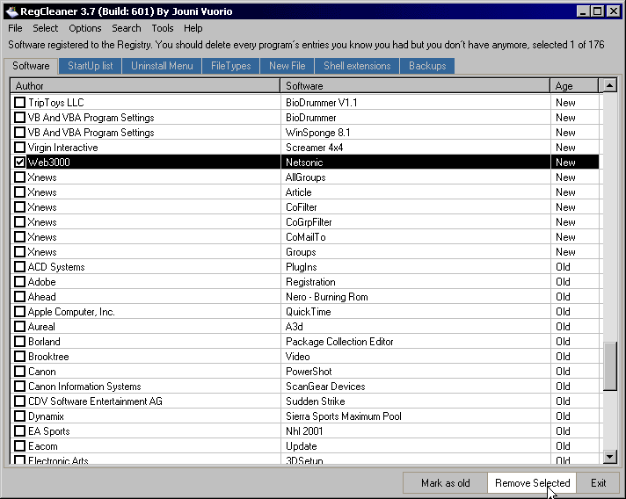The width and height of the screenshot is (626, 499).
Task: Check the Aureal checkbox
Action: (19, 326)
